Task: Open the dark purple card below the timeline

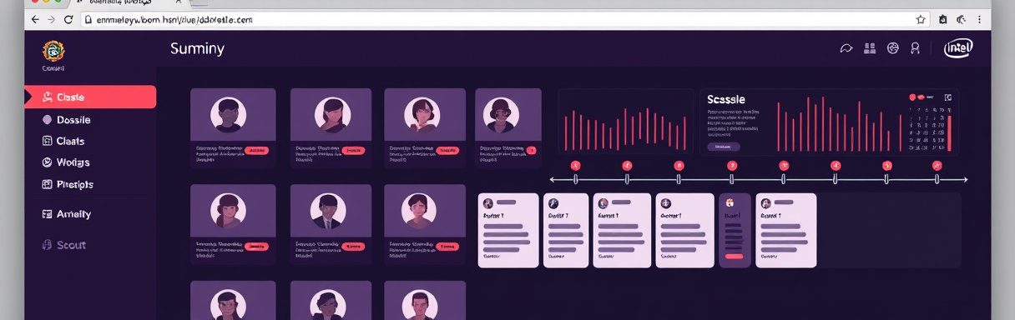Action: click(735, 230)
